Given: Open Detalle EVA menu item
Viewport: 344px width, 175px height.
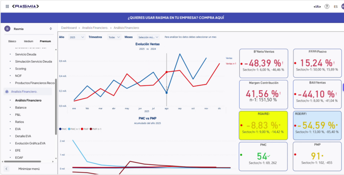Looking at the screenshot, I should tap(23, 136).
